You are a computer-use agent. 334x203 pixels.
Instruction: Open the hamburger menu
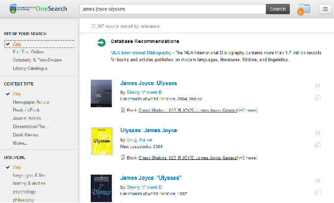pos(325,9)
